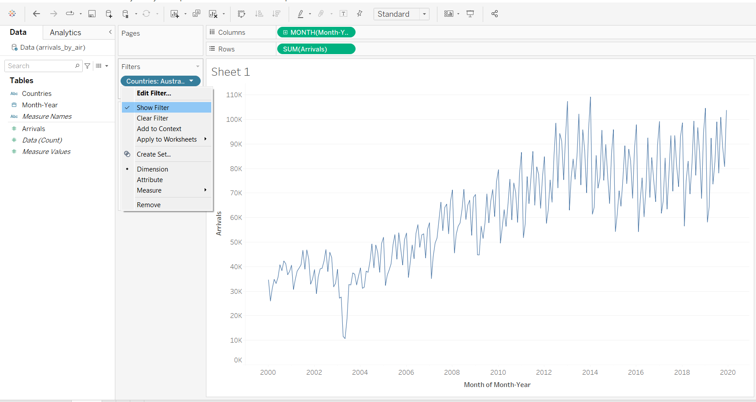Click Edit Filter... in the menu
Image resolution: width=756 pixels, height=402 pixels.
pyautogui.click(x=154, y=93)
